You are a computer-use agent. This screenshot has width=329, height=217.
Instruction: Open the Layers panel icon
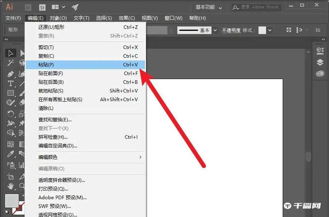click(x=320, y=62)
